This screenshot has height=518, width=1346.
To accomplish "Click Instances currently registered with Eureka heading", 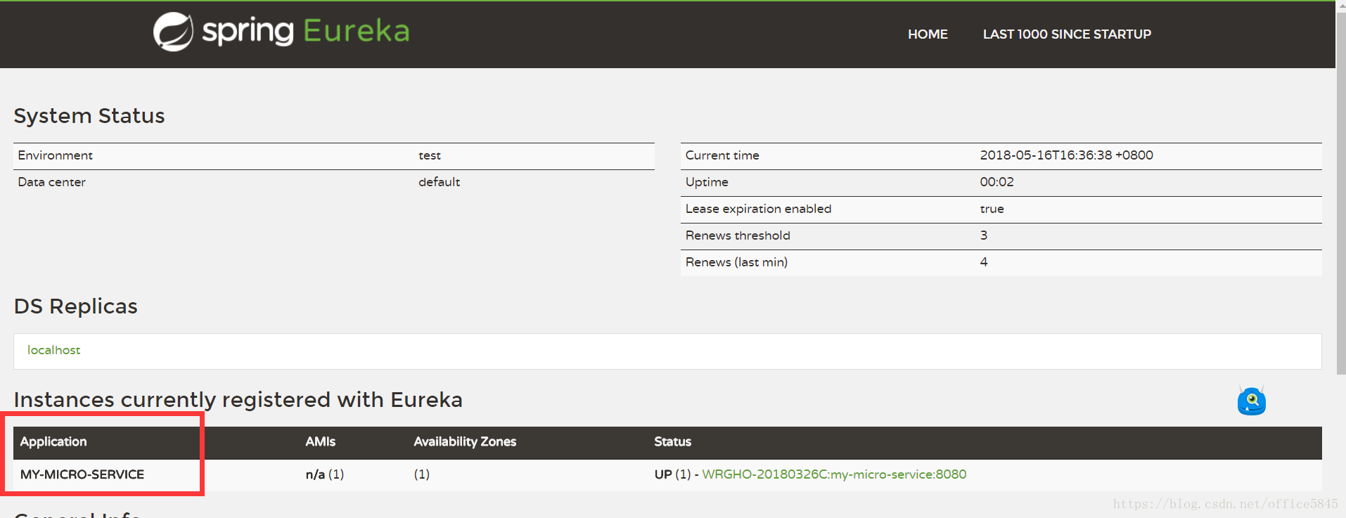I will [238, 400].
